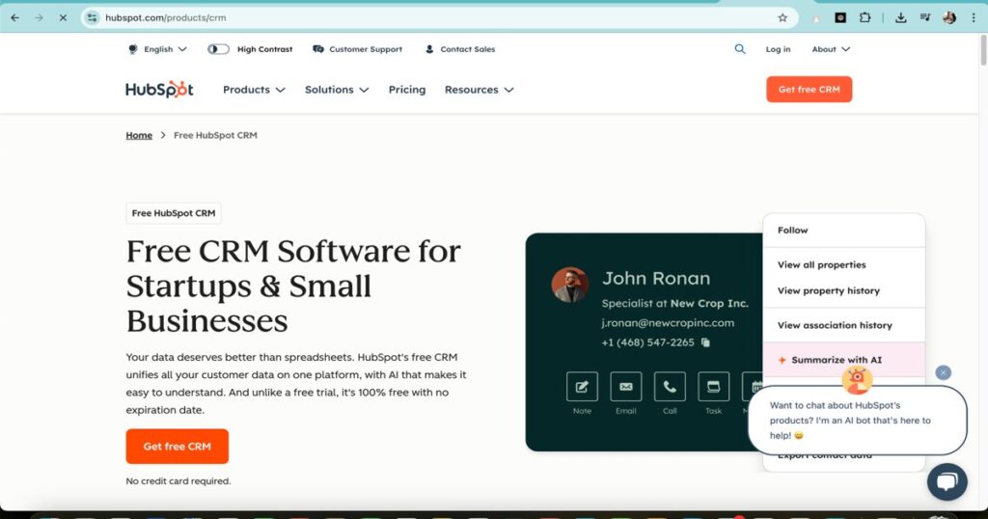This screenshot has height=519, width=988.
Task: Open the Pricing page
Action: pos(407,90)
